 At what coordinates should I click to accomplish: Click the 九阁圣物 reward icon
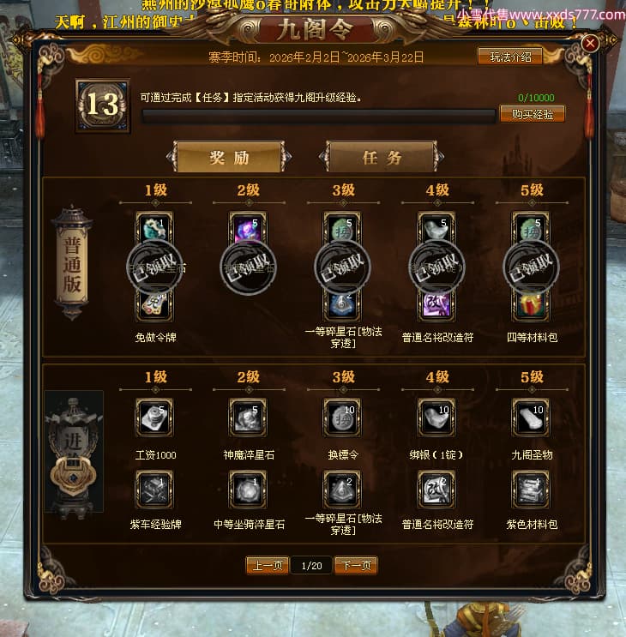(531, 418)
